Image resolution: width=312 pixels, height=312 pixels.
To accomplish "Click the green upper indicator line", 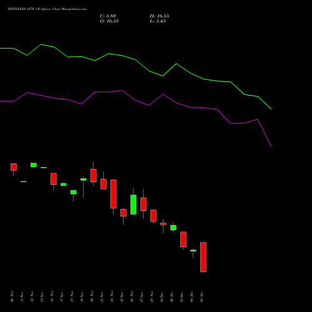I will click(x=135, y=60).
